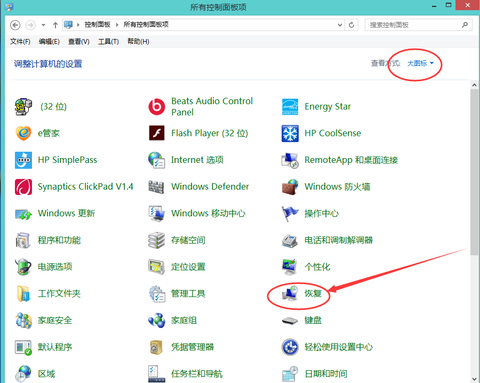
Task: Click the scrollbar down arrow
Action: 474,379
